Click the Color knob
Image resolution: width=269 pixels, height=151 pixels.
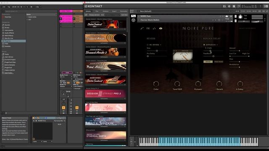click(156, 84)
